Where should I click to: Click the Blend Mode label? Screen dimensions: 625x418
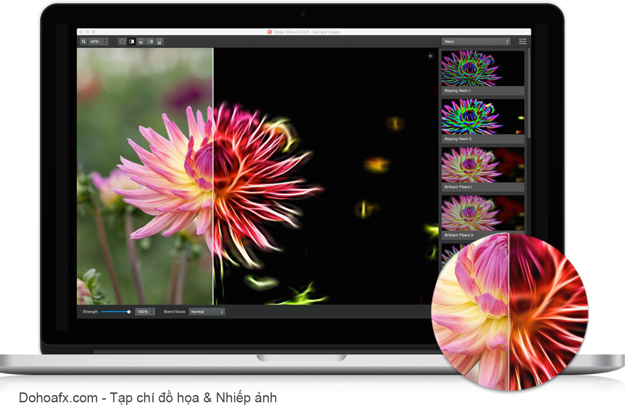point(174,312)
